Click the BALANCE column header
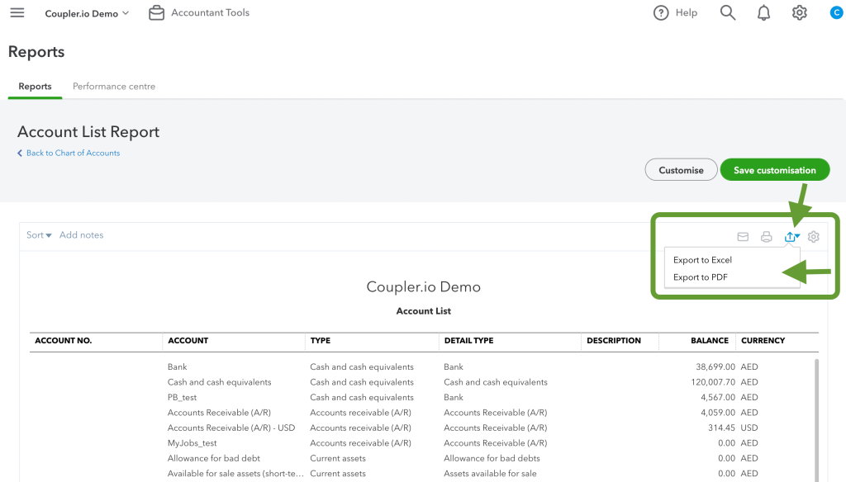The width and height of the screenshot is (846, 482). [x=710, y=341]
